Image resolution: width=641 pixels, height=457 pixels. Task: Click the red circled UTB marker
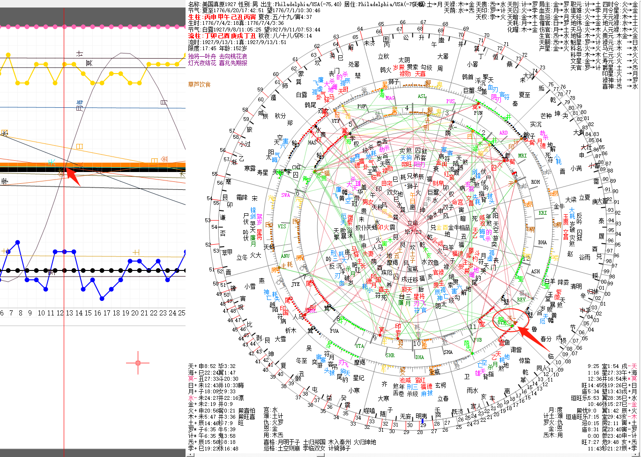[501, 322]
